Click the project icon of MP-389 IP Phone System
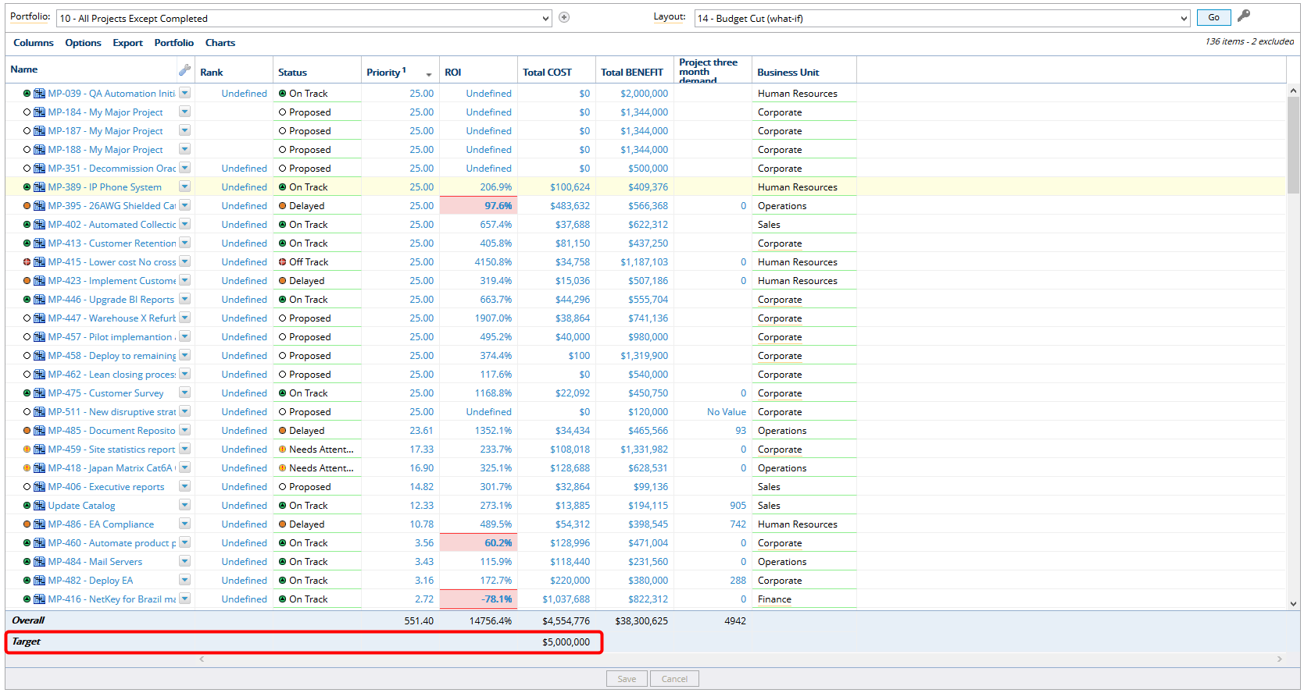Viewport: 1304px width, 693px height. [x=39, y=187]
